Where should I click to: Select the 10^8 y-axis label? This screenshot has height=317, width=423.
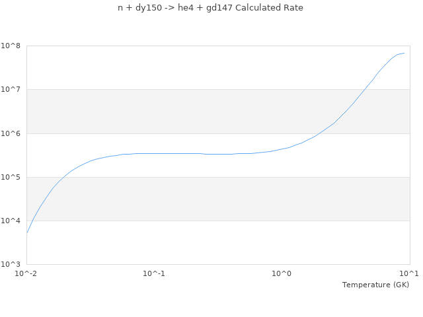click(x=11, y=46)
